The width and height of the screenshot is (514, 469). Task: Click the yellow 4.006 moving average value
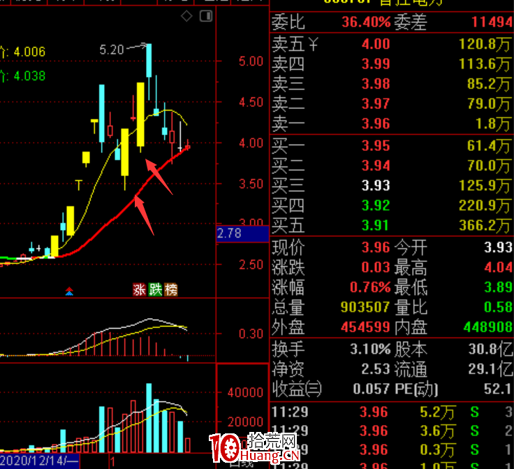[29, 52]
